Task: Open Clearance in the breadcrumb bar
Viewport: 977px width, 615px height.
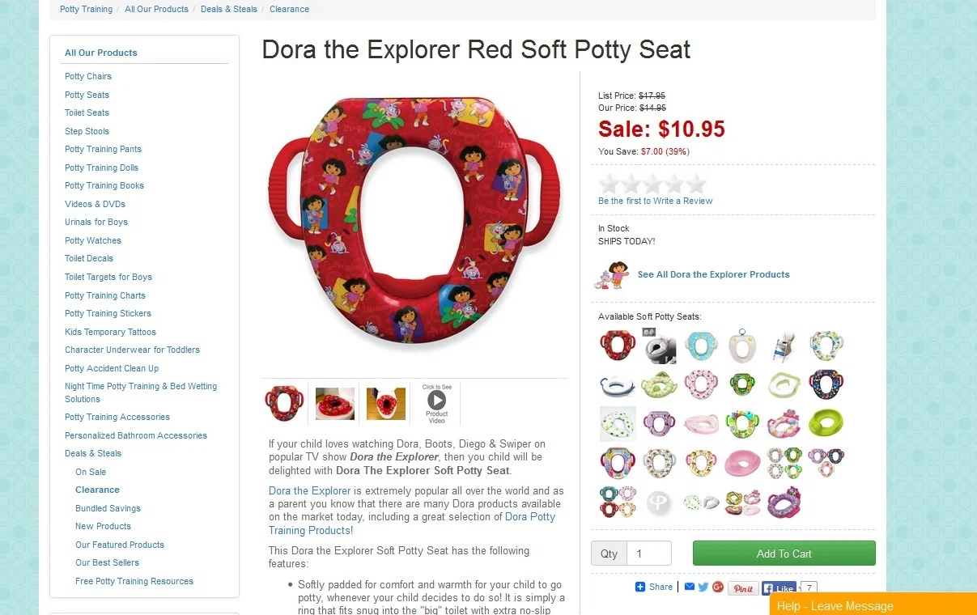Action: pos(289,9)
